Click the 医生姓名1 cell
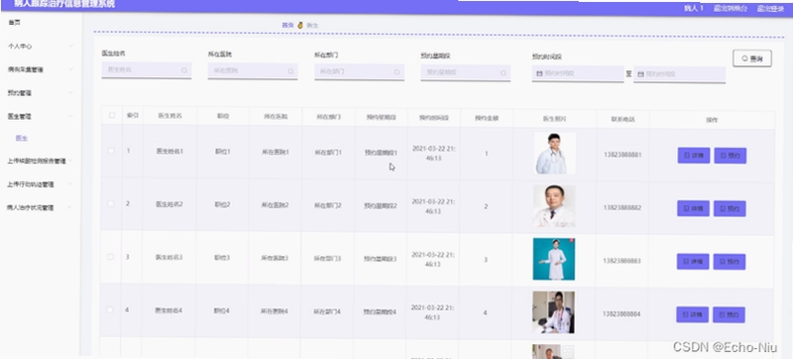 tap(170, 151)
